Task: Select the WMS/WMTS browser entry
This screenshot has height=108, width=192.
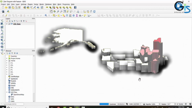Action: tap(15, 90)
